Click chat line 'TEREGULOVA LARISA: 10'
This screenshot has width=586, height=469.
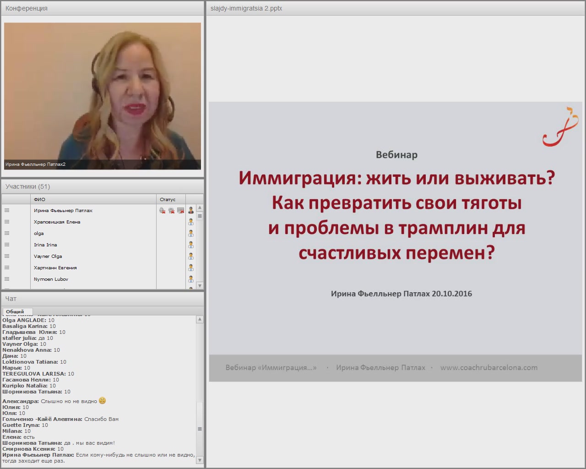38,374
